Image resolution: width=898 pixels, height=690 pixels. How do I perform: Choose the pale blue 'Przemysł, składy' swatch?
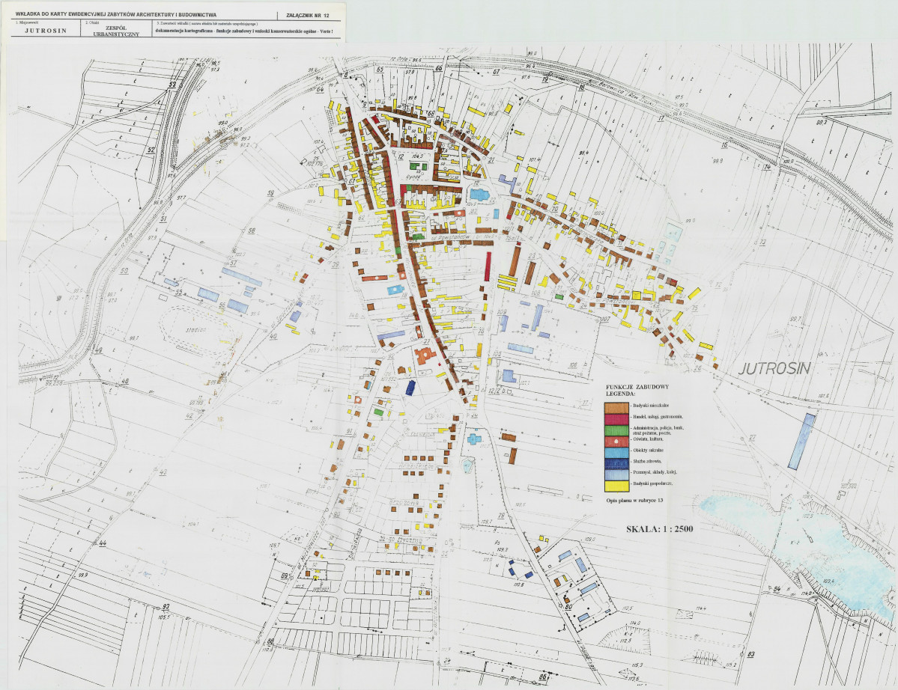tap(616, 475)
